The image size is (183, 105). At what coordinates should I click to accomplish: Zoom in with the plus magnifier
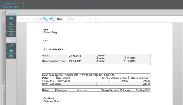tap(45, 19)
